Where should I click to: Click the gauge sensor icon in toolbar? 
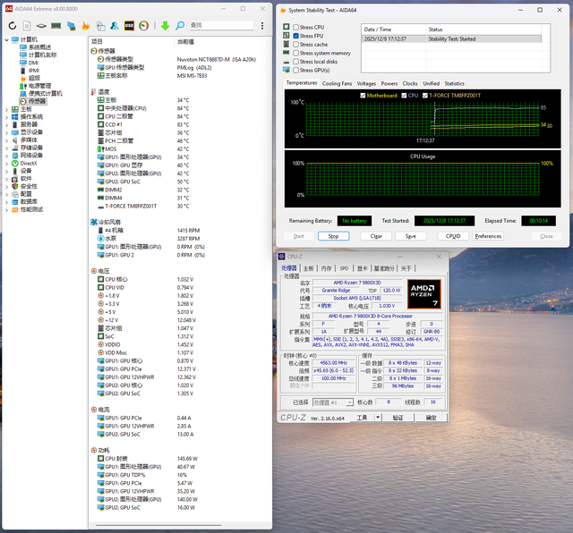tap(143, 25)
